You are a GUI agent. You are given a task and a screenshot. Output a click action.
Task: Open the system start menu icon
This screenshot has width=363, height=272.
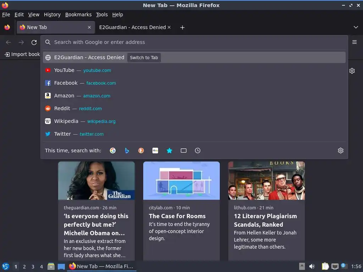6,266
